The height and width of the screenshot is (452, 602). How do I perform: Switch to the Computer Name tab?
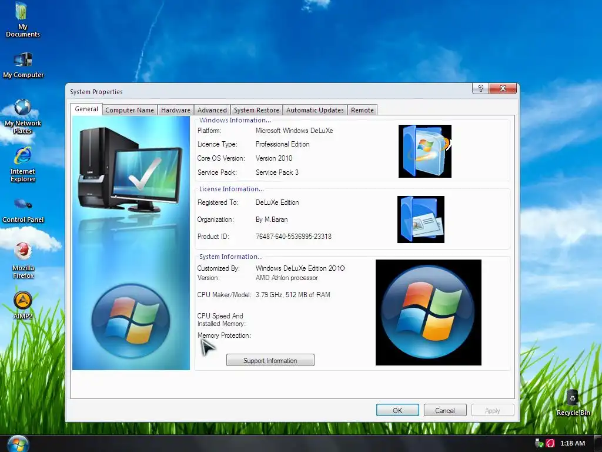130,110
